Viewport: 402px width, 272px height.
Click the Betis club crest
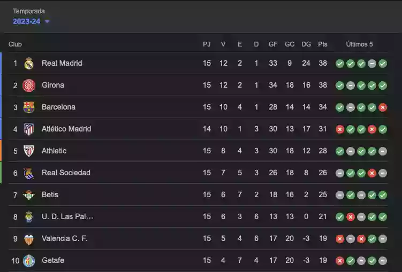[x=29, y=195]
